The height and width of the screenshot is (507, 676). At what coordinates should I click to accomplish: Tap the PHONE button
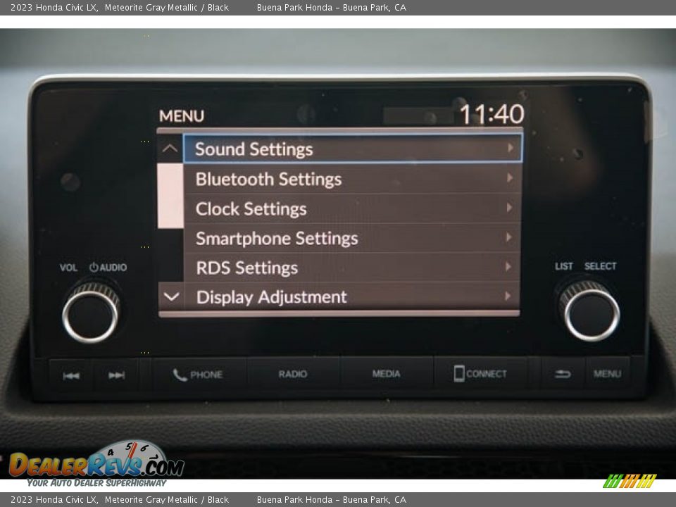198,375
